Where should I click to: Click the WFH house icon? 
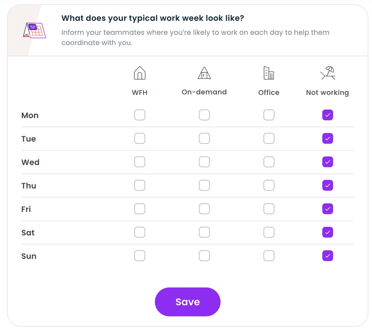pos(139,73)
